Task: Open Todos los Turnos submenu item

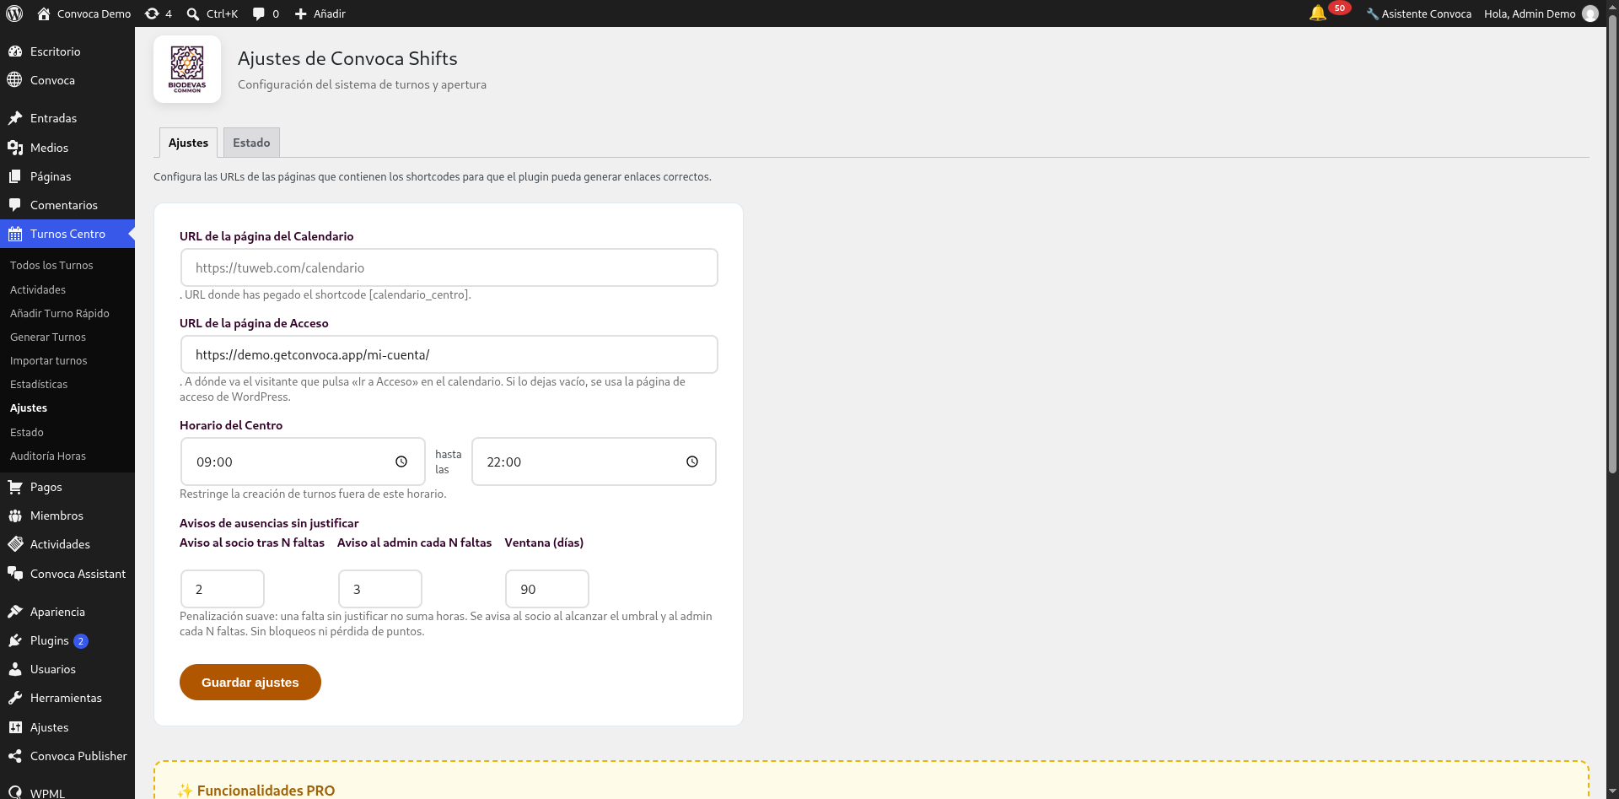Action: (51, 265)
